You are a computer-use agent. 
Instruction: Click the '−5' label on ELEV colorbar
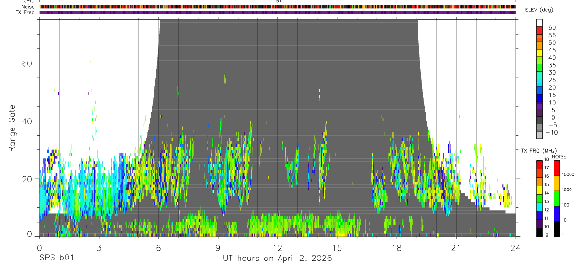coord(552,125)
